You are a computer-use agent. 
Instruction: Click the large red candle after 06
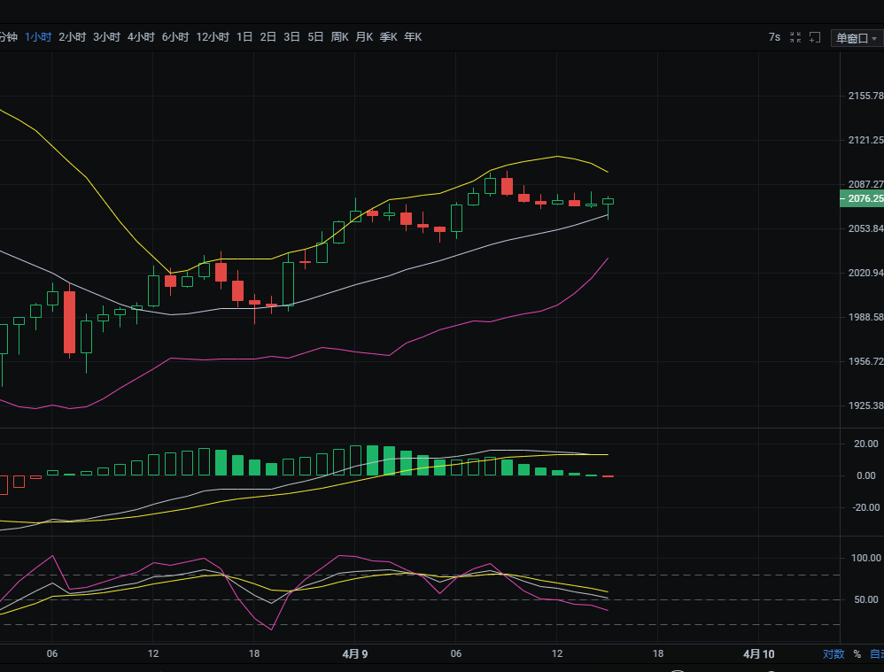(x=69, y=322)
